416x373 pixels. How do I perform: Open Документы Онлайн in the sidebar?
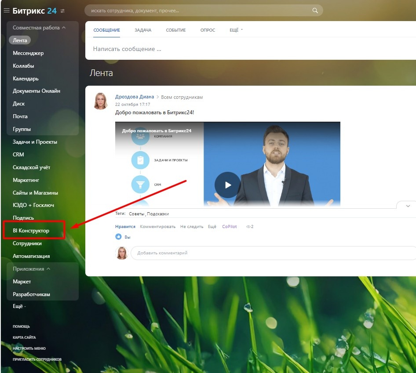(x=36, y=91)
